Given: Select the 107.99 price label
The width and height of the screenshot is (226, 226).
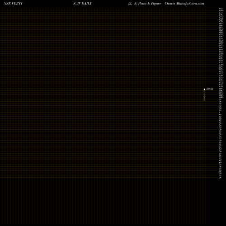Looking at the screenshot, I should click(210, 89).
